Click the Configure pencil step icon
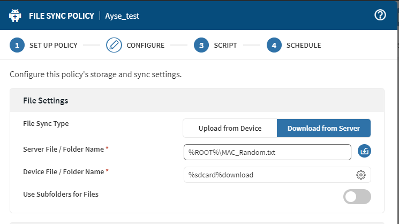 tap(114, 46)
